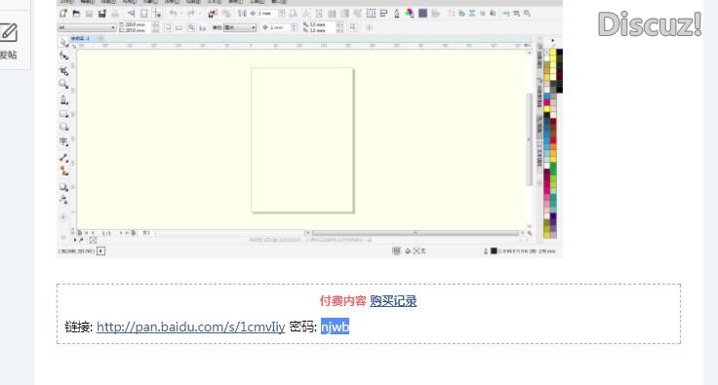Open the CorelDRAW screenshot image
This screenshot has width=718, height=385.
(309, 129)
